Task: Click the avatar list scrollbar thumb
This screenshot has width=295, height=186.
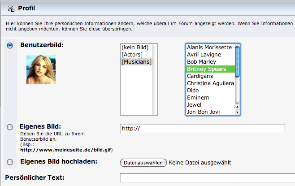Action: [237, 62]
